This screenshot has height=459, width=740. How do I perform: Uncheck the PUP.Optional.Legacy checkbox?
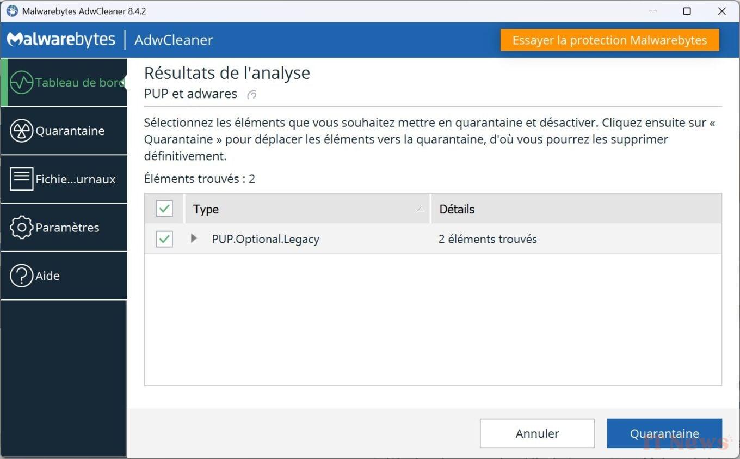[x=164, y=239]
